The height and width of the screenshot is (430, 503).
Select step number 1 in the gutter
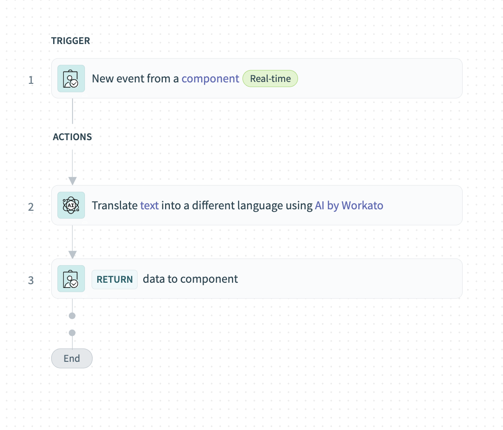[31, 80]
